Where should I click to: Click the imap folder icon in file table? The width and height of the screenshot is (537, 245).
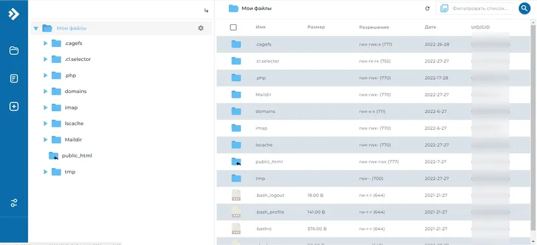(236, 128)
